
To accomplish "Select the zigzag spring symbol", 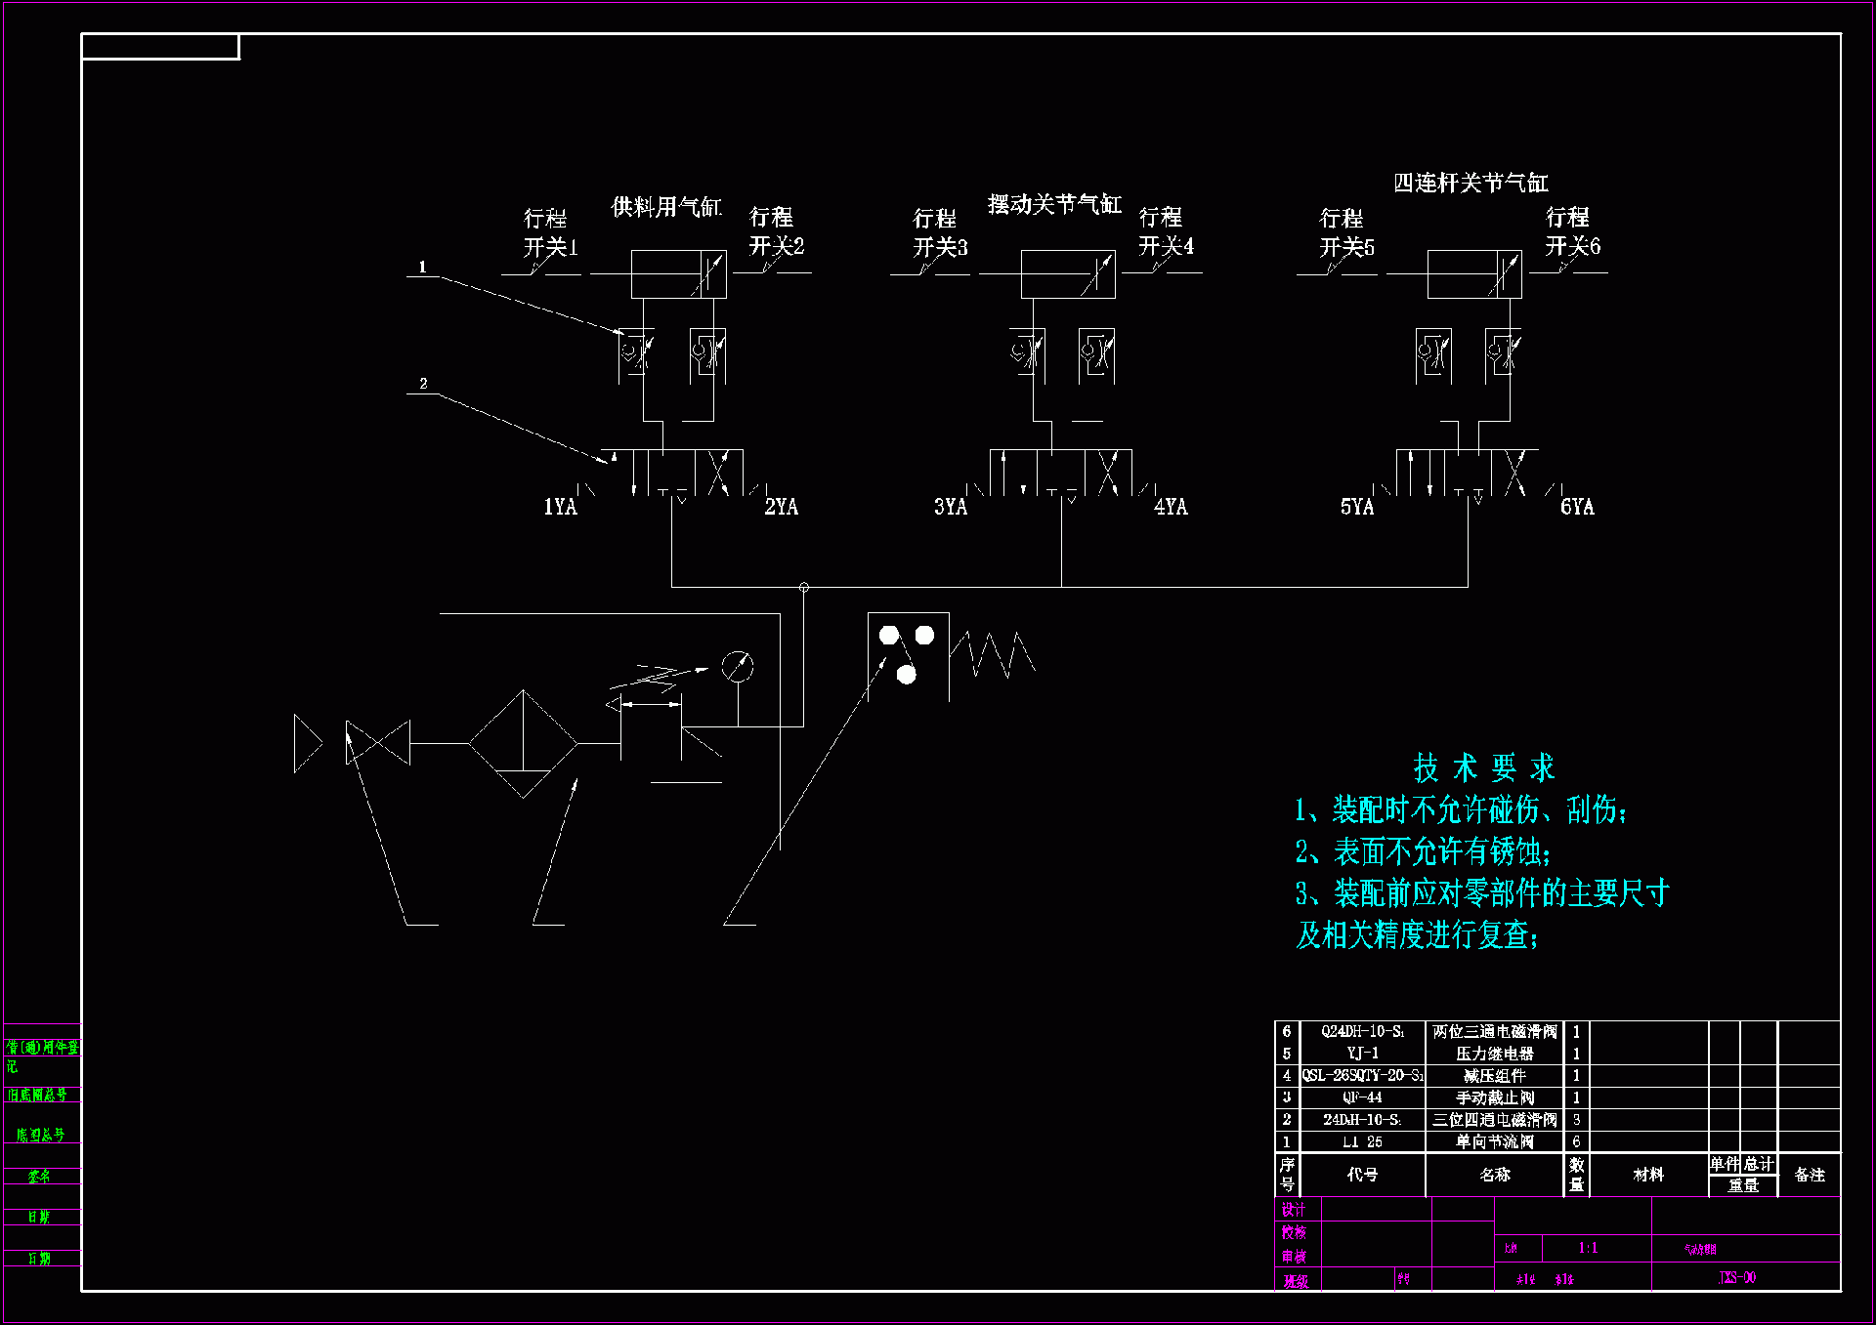I will (x=993, y=654).
